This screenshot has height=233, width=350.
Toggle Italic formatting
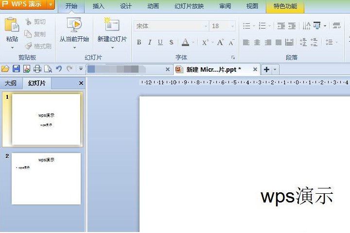tap(150, 42)
